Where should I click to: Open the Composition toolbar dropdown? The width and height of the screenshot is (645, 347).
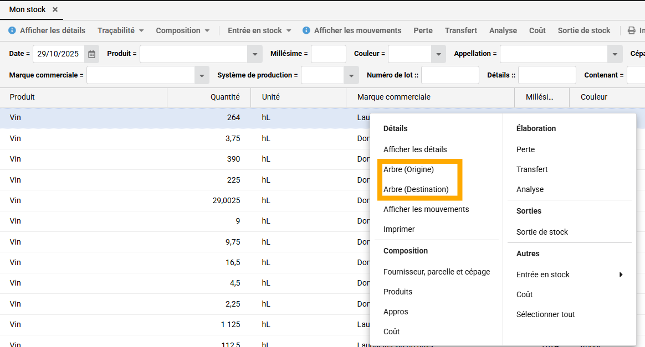coord(183,30)
